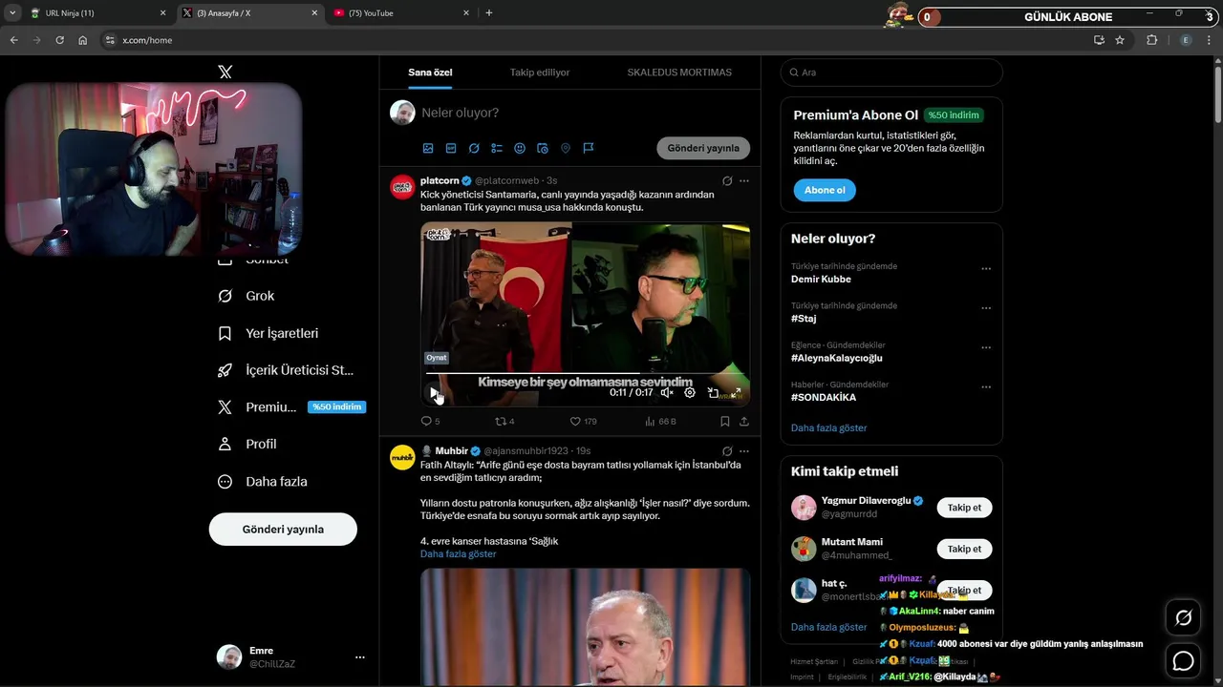Tag a location in the post
This screenshot has height=687, width=1223.
pyautogui.click(x=566, y=148)
